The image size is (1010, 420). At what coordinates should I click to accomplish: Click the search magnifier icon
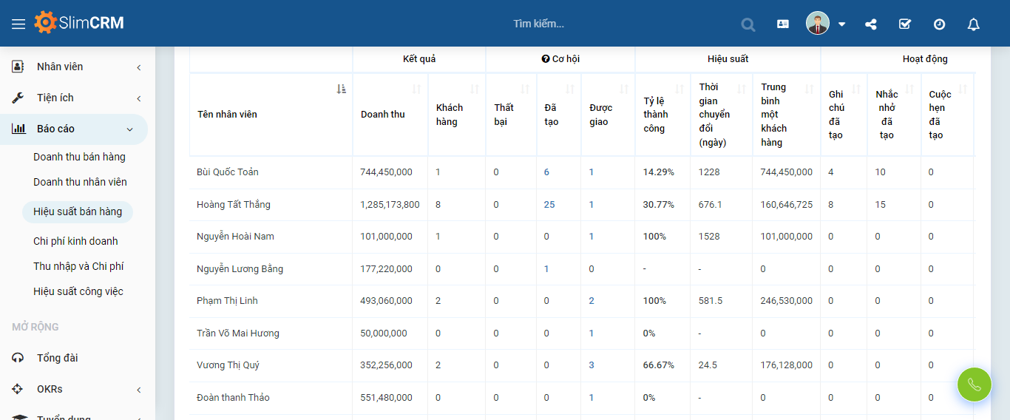(748, 24)
